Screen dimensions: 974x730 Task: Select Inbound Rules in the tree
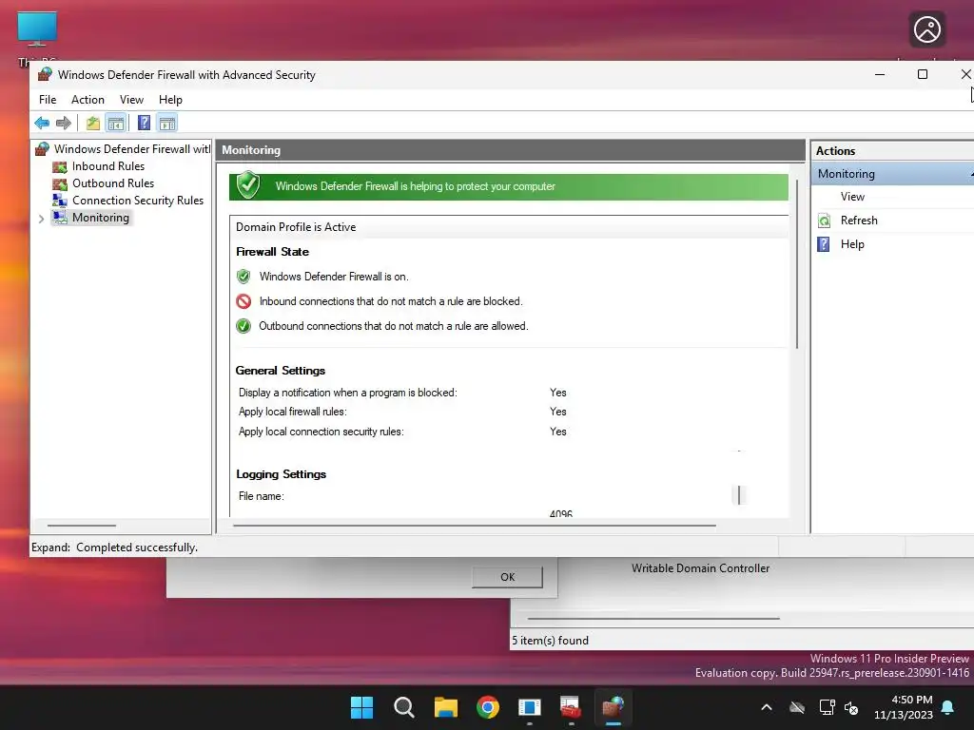coord(108,166)
